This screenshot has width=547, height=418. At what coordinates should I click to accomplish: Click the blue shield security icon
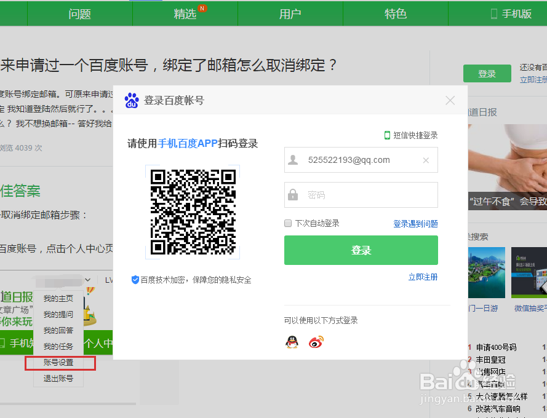135,280
